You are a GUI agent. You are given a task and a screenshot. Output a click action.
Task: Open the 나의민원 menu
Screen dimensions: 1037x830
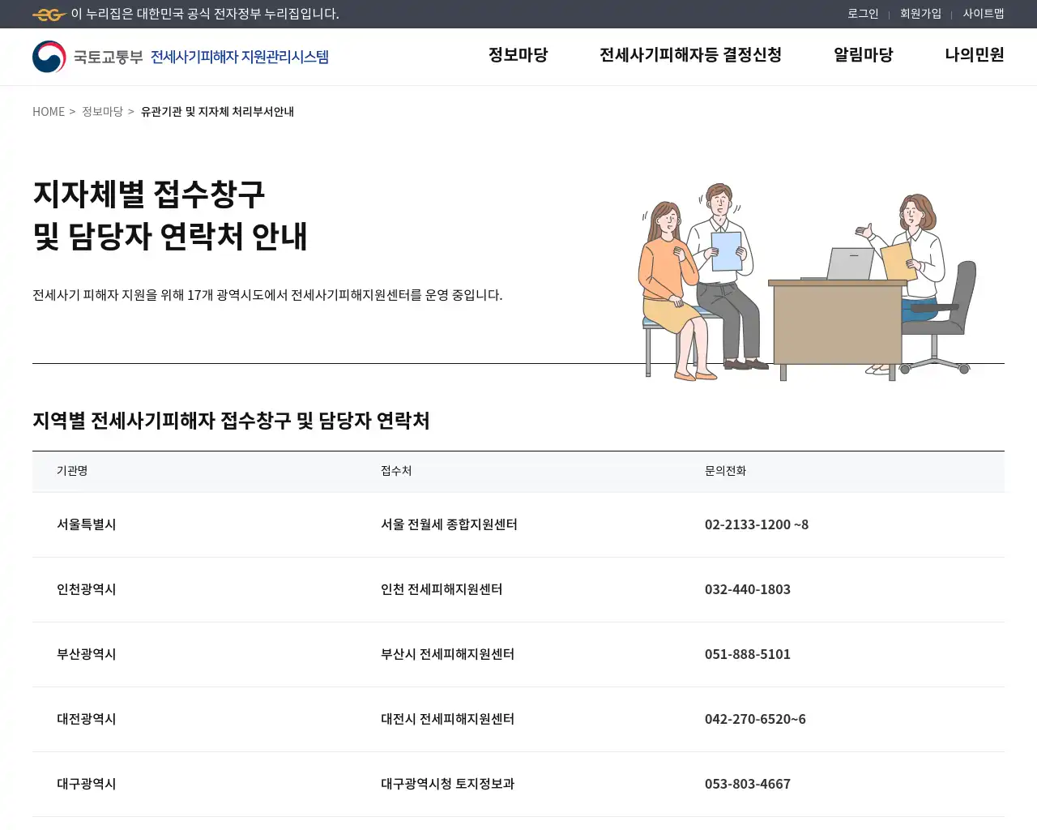tap(975, 55)
